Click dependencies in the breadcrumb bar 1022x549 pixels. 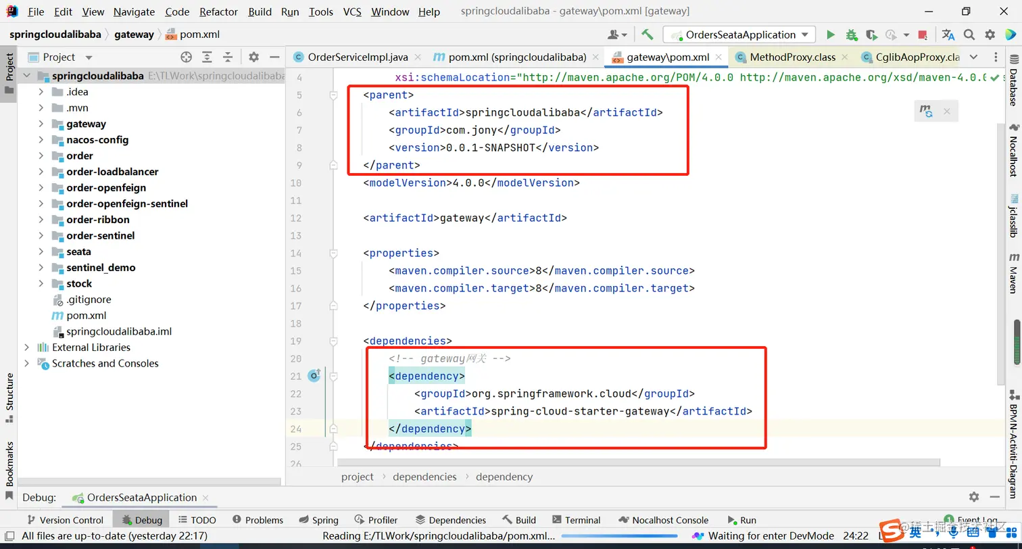pos(424,477)
